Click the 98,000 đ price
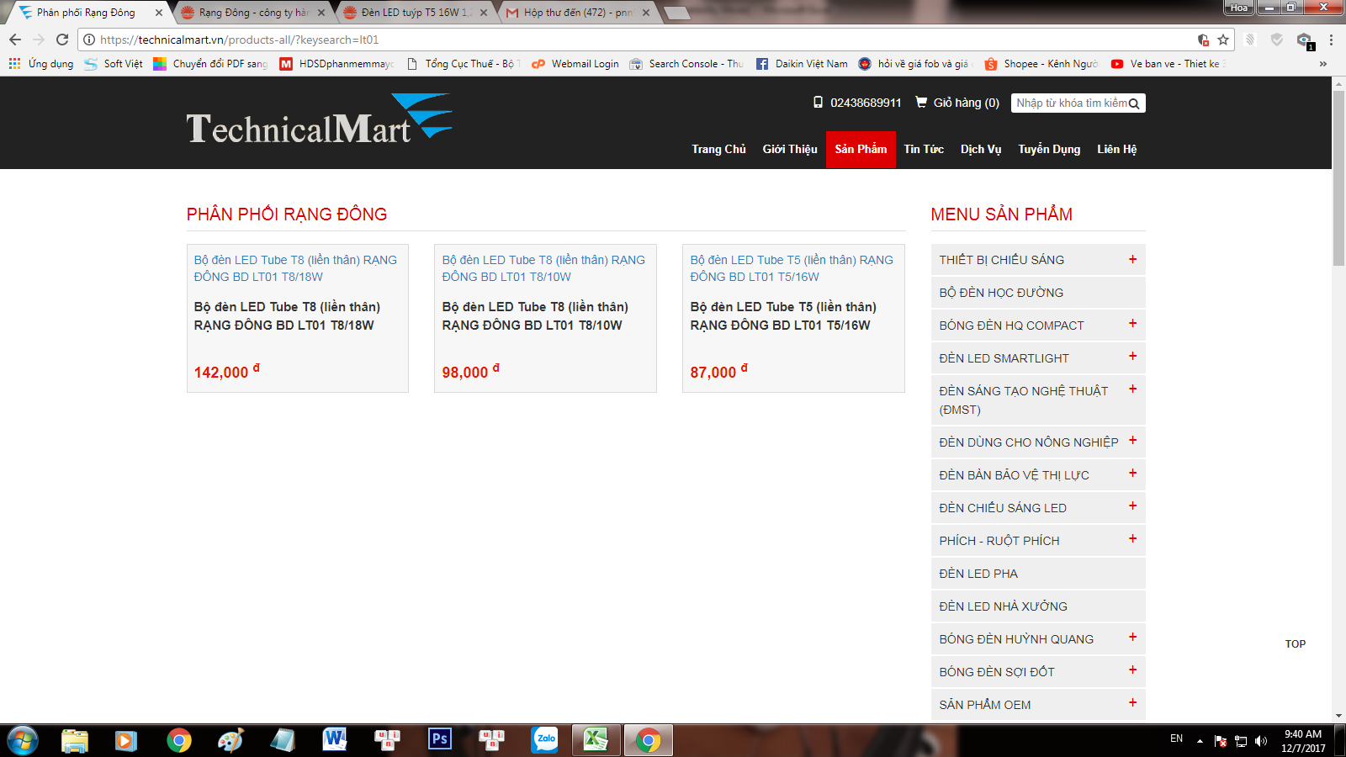1346x757 pixels. [x=471, y=371]
